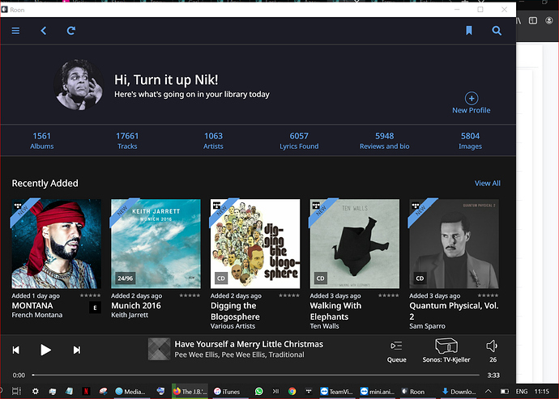Image resolution: width=559 pixels, height=399 pixels.
Task: Open Google Chrome from the taskbar
Action: coord(292,391)
